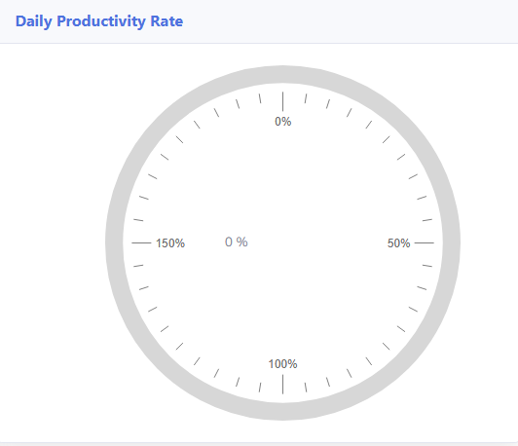Click the 150% label on the gauge
Viewport: 518px width, 446px height.
170,243
